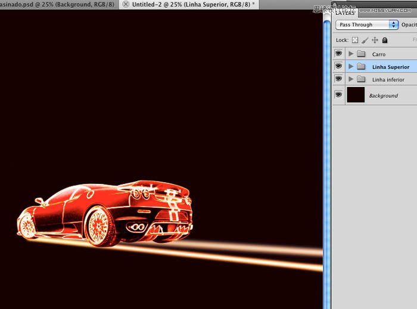Screen dimensions: 417x309
Task: Click the lock transparent pixels icon
Action: tap(355, 40)
